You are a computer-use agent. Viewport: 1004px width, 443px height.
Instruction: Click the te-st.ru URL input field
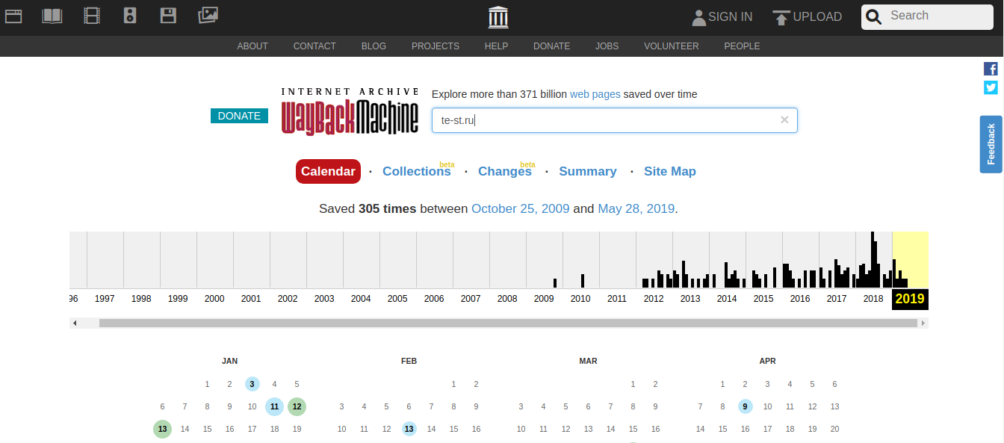605,120
